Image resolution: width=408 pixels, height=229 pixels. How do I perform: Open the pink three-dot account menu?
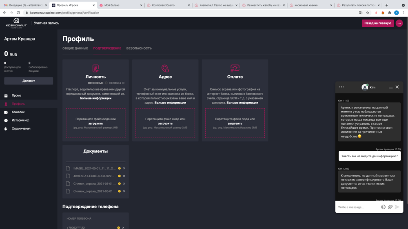399,23
